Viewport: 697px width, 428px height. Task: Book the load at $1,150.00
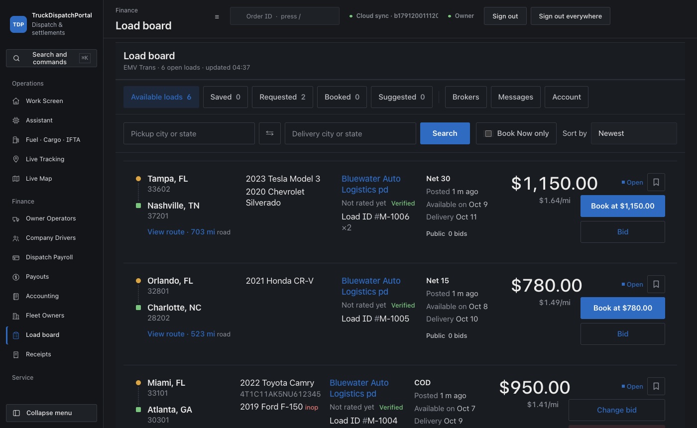623,206
